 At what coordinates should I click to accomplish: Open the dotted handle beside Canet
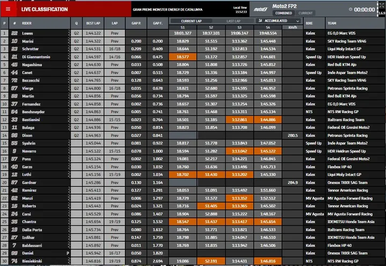[x=69, y=72]
